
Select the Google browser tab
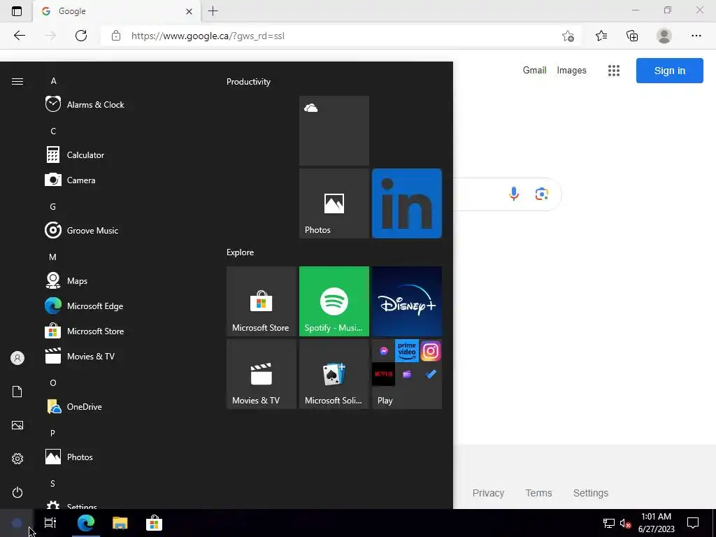coord(117,11)
